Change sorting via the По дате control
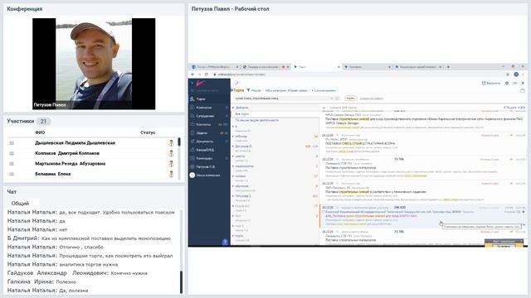The image size is (531, 298). coord(509,108)
